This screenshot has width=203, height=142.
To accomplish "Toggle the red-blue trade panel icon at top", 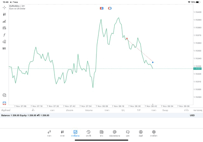I will [x=101, y=8].
